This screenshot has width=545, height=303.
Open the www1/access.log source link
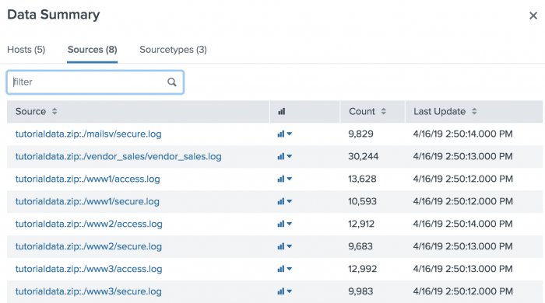87,179
